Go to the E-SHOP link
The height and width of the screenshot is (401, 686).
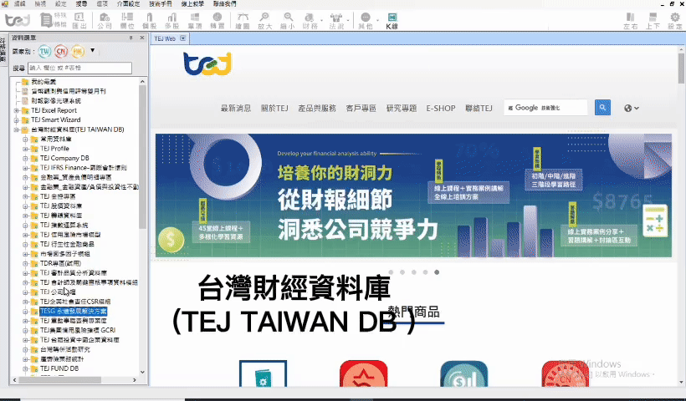[x=440, y=109]
